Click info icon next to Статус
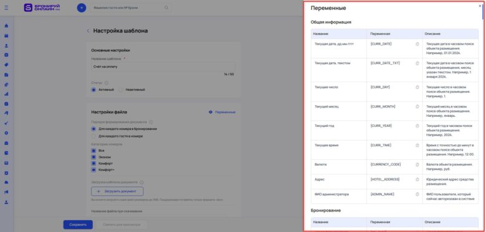Image resolution: width=486 pixels, height=232 pixels. pyautogui.click(x=107, y=83)
